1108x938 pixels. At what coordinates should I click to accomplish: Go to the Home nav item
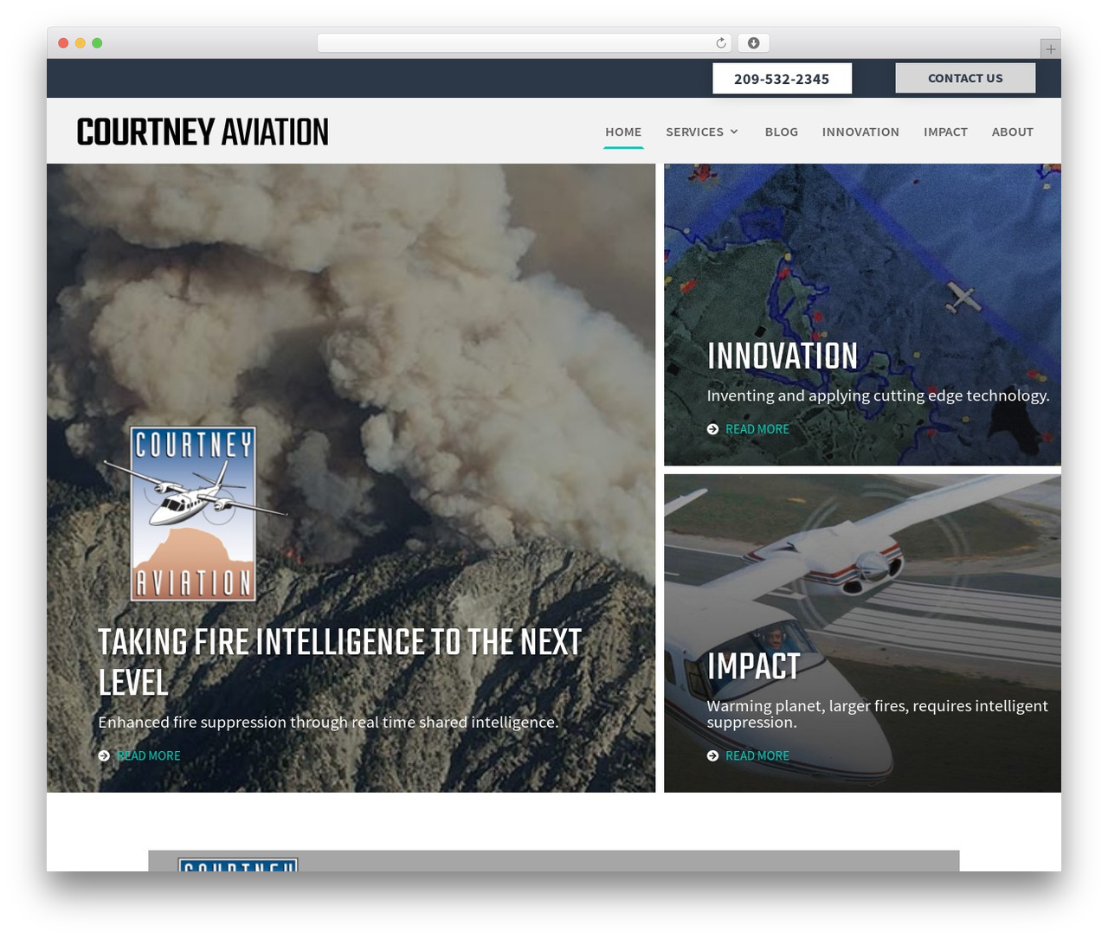coord(623,132)
